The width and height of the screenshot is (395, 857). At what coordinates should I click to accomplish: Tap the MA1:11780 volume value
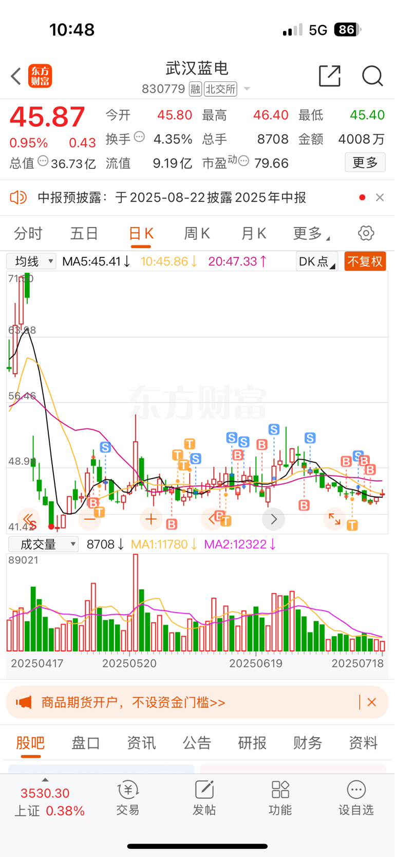coord(164,544)
